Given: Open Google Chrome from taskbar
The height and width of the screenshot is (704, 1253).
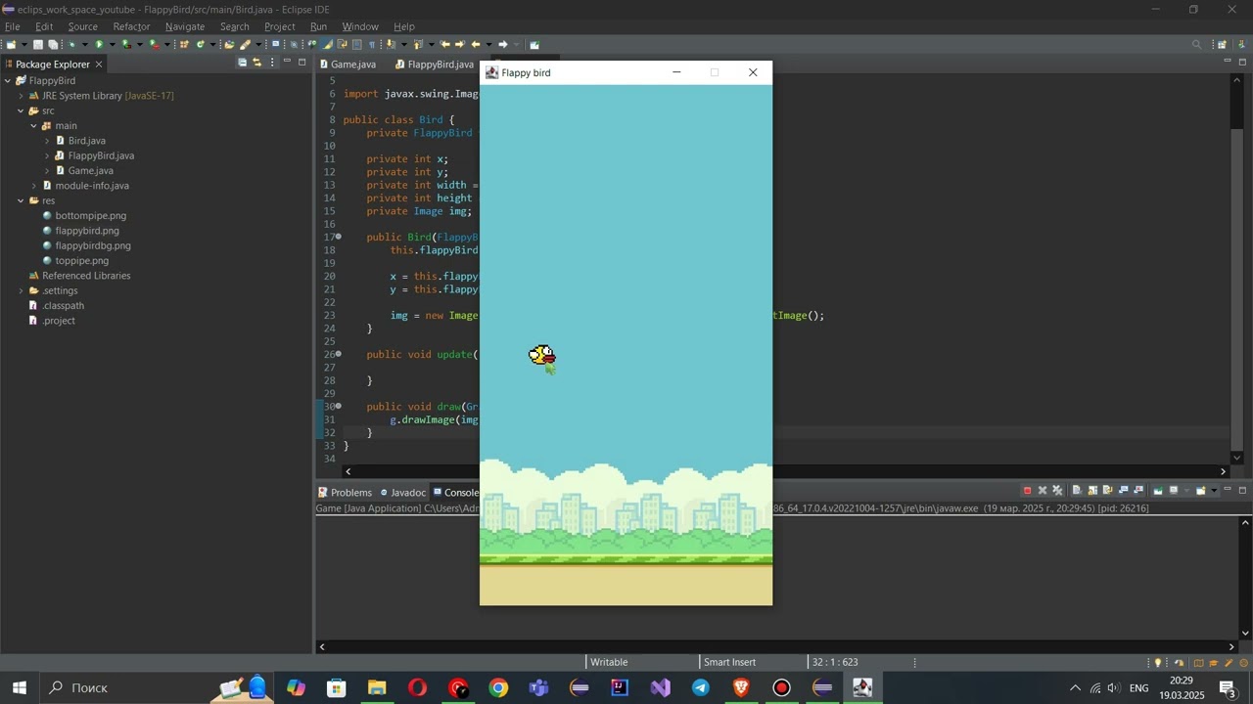Looking at the screenshot, I should [x=498, y=688].
